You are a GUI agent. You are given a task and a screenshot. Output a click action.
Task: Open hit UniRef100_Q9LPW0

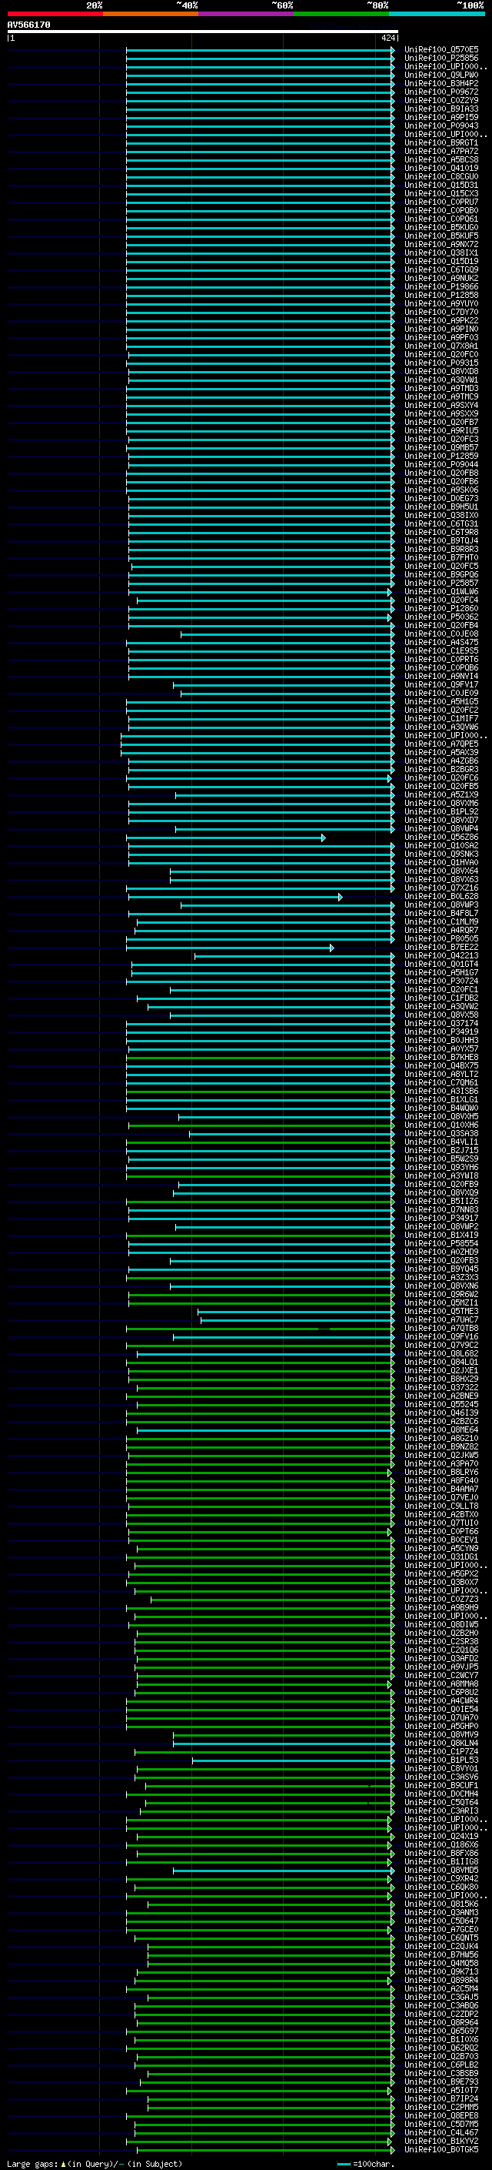(x=441, y=75)
